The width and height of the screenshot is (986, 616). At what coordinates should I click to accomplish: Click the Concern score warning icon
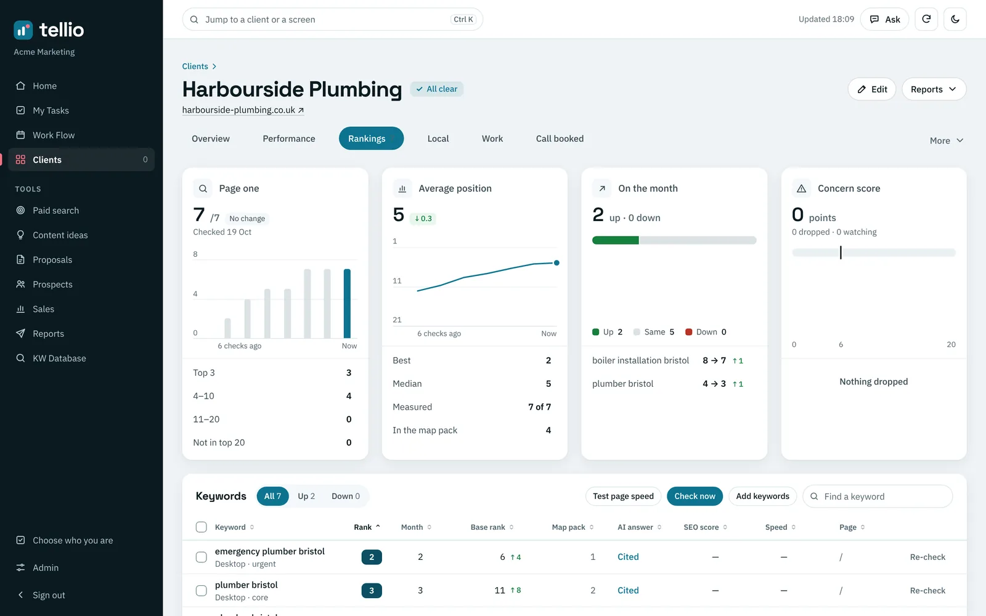[802, 188]
